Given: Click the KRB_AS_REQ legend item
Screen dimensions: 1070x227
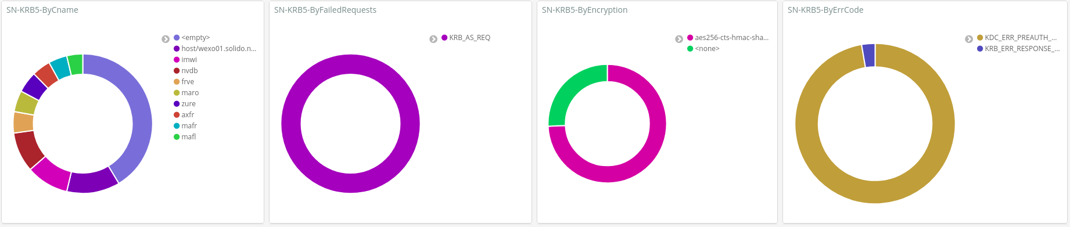Looking at the screenshot, I should tap(466, 38).
